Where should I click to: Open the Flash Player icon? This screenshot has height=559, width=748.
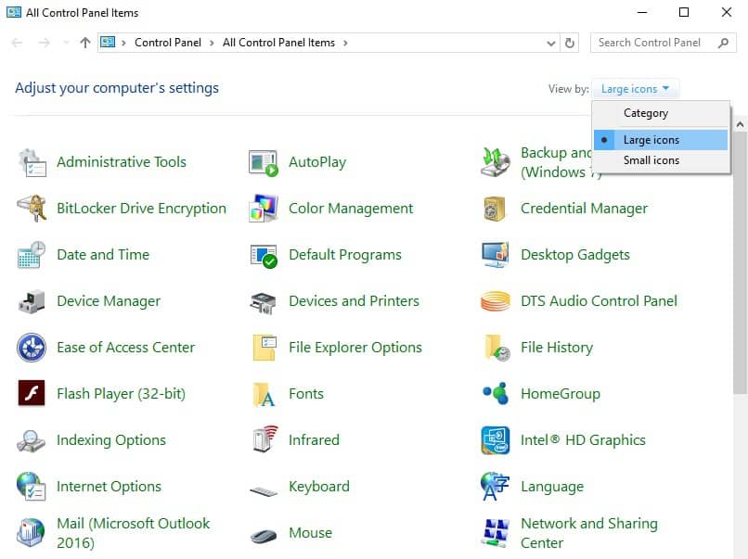[32, 394]
